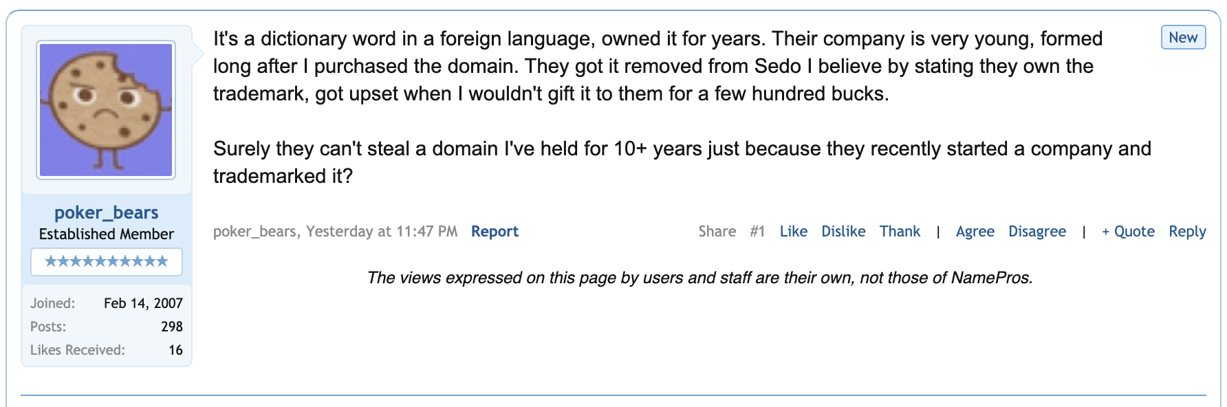Click the Yesterday at 11:47 PM timestamp
Screen dimensions: 1227x407
pos(382,232)
